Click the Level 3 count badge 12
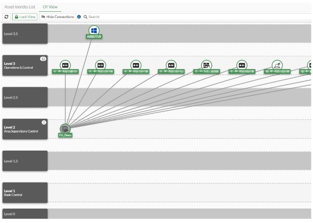313x223 pixels. 43,59
